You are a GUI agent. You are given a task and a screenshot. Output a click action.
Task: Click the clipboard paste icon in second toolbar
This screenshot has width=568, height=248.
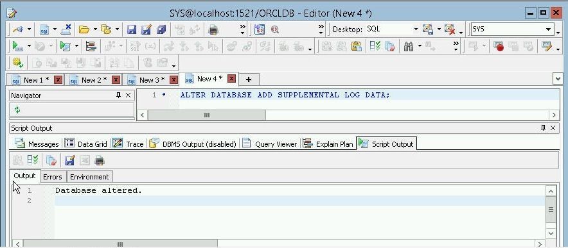(356, 46)
